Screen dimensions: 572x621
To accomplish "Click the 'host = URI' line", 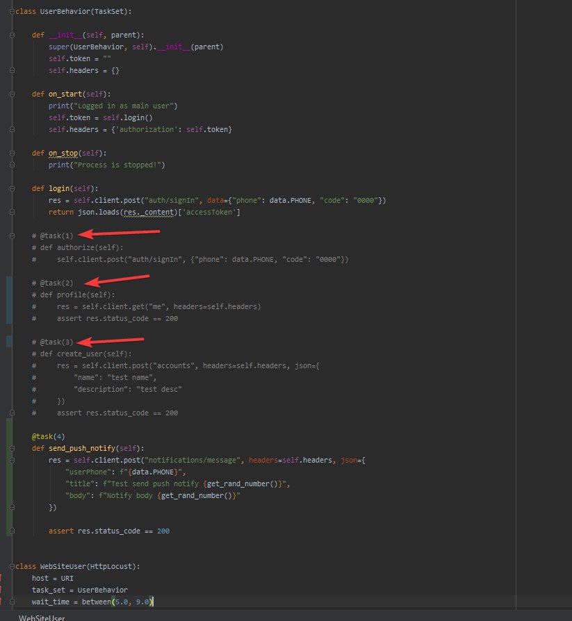I will pyautogui.click(x=53, y=578).
